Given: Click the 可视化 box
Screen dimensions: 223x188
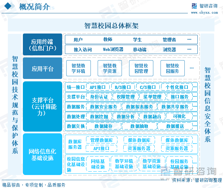Looking at the screenshot, I should click(179, 116).
